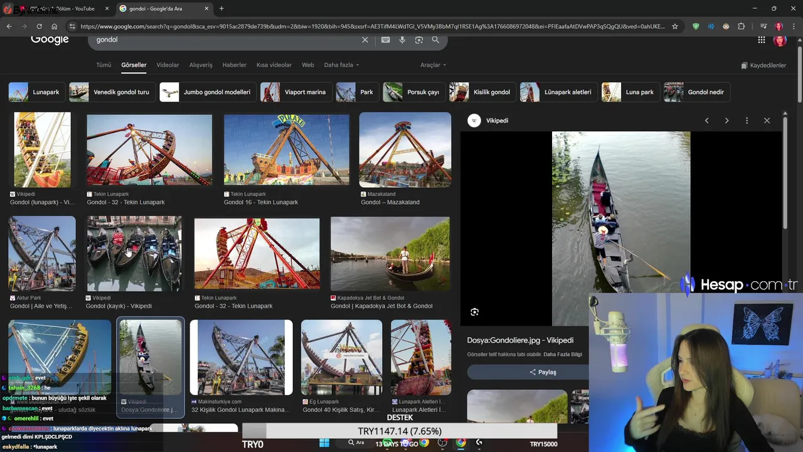The height and width of the screenshot is (452, 803).
Task: Open the large gondolier preview image
Action: [621, 229]
